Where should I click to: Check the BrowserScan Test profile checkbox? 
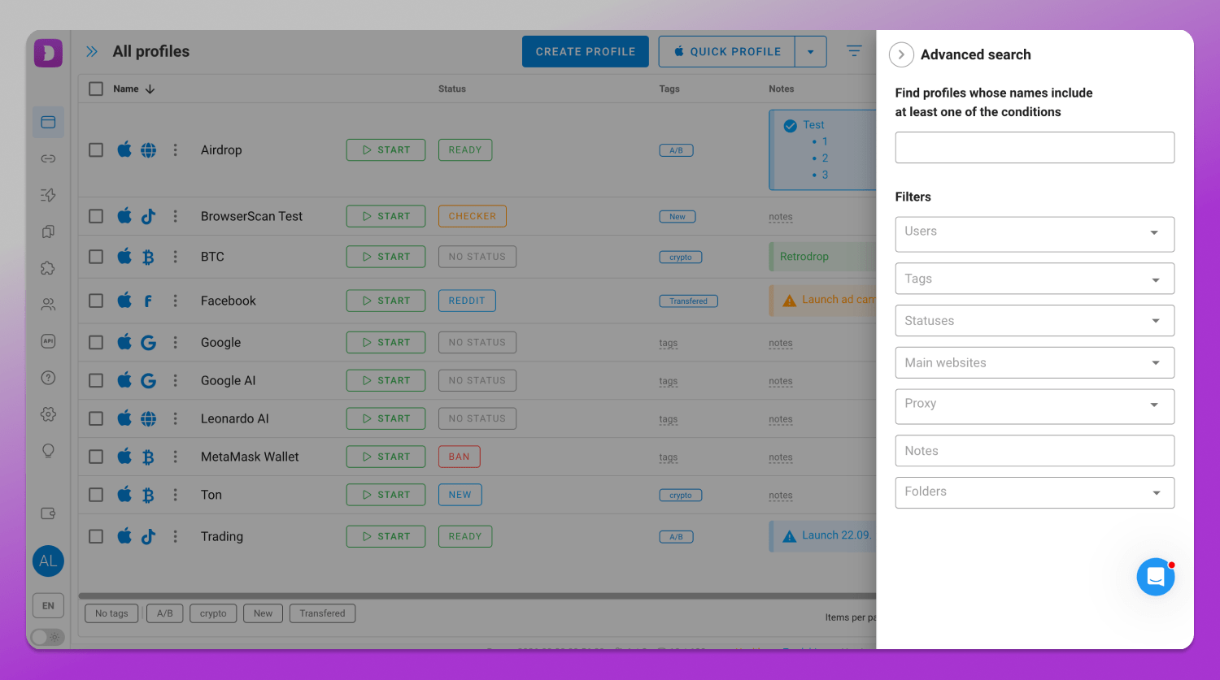click(96, 216)
